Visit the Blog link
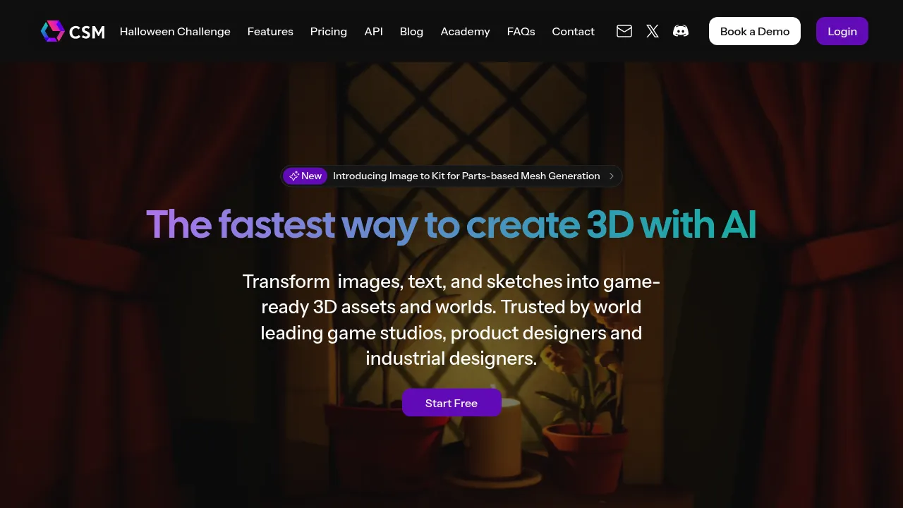 tap(411, 31)
